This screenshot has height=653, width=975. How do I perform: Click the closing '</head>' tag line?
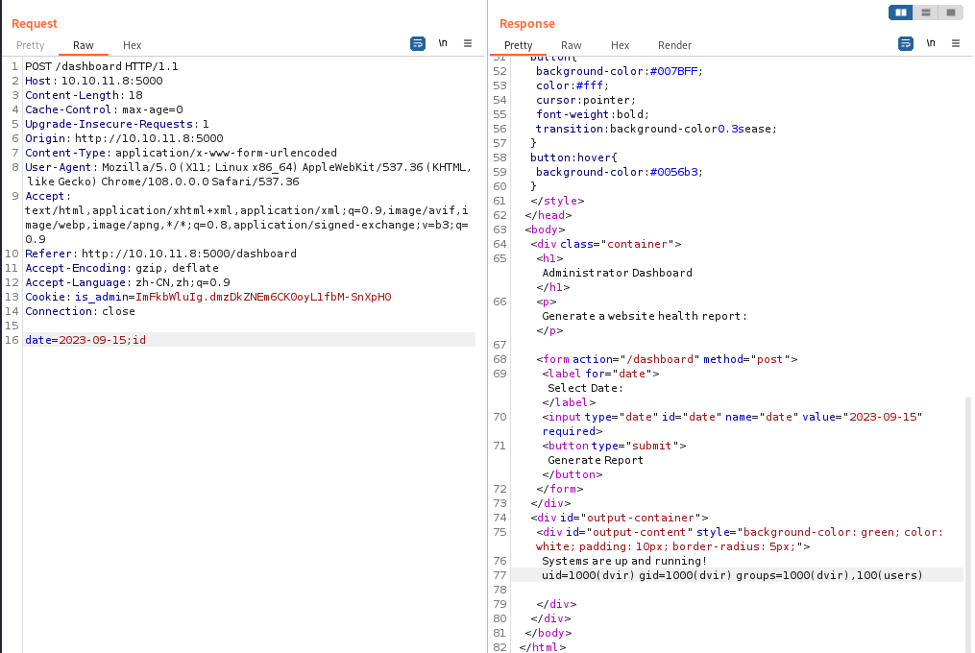point(548,215)
